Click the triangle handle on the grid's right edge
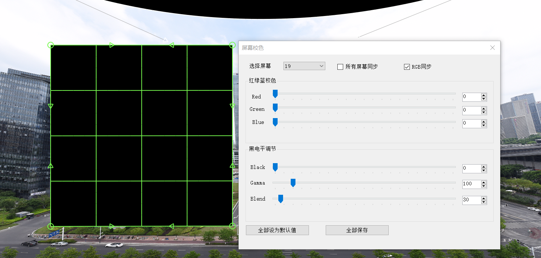Image resolution: width=541 pixels, height=258 pixels. point(232,106)
